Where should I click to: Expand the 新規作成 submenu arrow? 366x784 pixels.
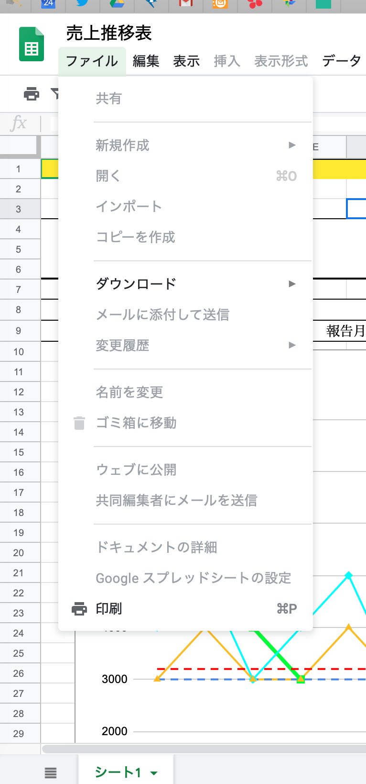[x=292, y=145]
